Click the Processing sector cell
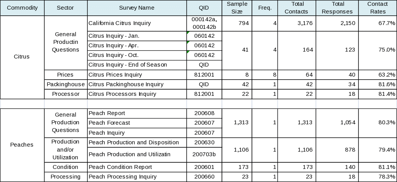The width and height of the screenshot is (397, 182). [66, 177]
